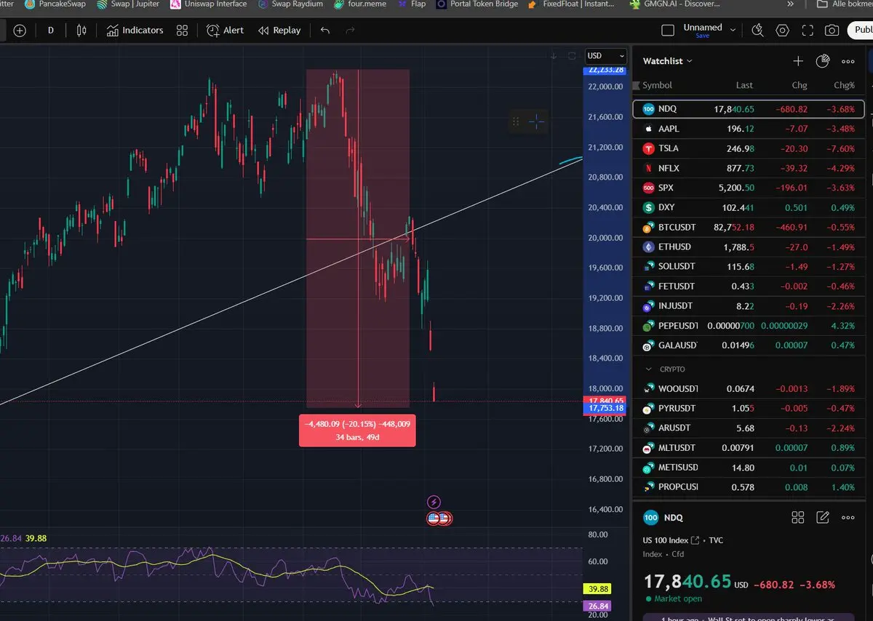Click the compare or add symbol plus icon
The height and width of the screenshot is (621, 873).
(x=20, y=31)
